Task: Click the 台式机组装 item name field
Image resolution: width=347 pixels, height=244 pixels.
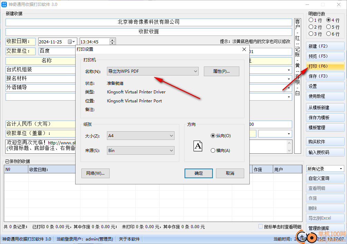Action: click(x=40, y=70)
